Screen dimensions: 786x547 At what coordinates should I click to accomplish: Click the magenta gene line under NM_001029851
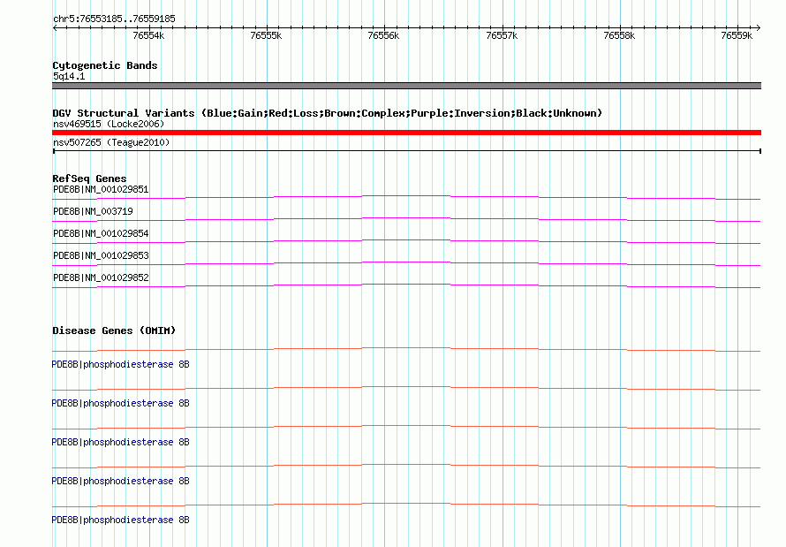click(406, 197)
